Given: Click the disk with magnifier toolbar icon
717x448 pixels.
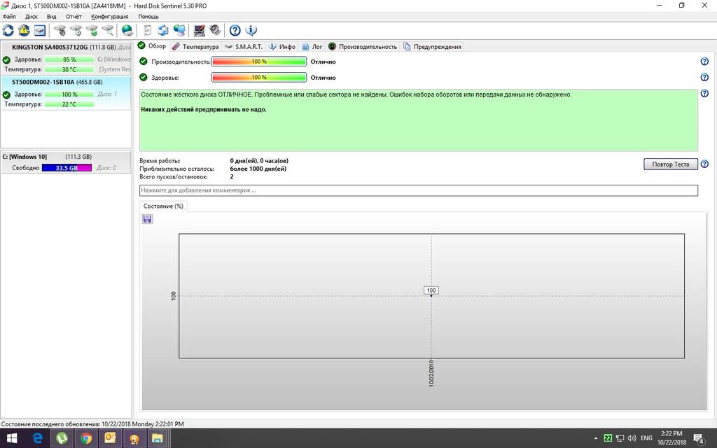Looking at the screenshot, I should click(107, 31).
